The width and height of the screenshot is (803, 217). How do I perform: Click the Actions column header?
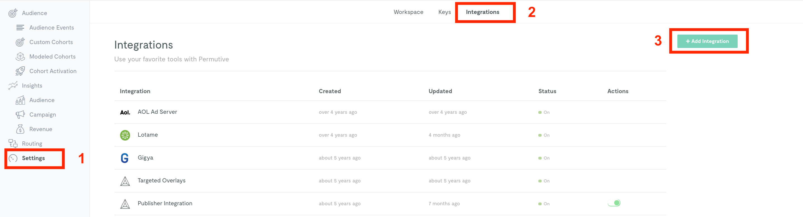pyautogui.click(x=618, y=91)
